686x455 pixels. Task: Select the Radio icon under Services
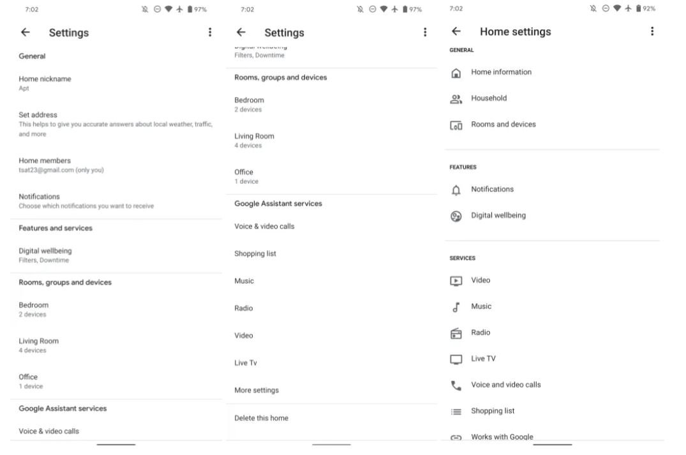tap(456, 333)
